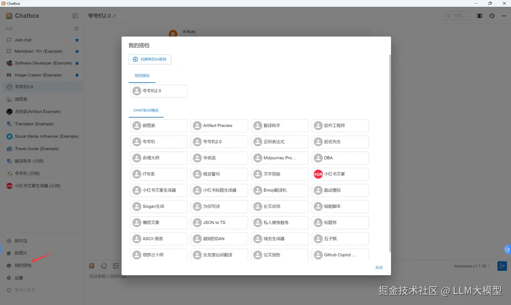Open 关于(1.9.7) about page

(42, 290)
